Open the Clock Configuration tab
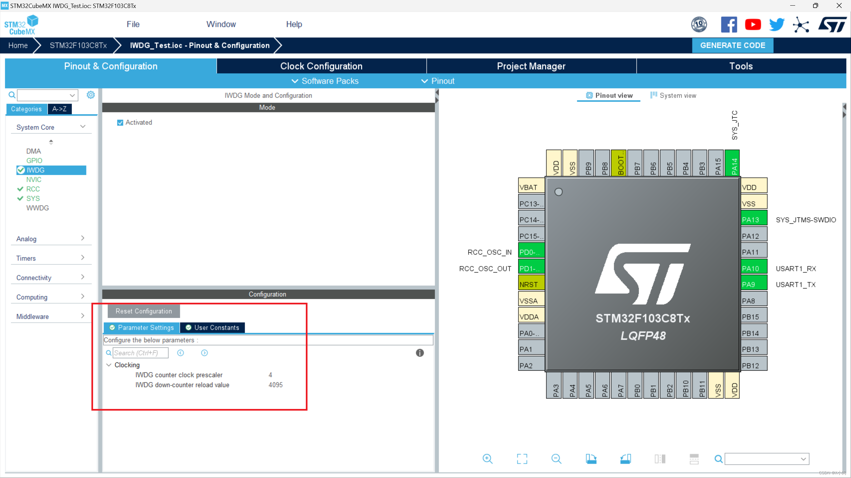Viewport: 851px width, 478px height. (321, 66)
